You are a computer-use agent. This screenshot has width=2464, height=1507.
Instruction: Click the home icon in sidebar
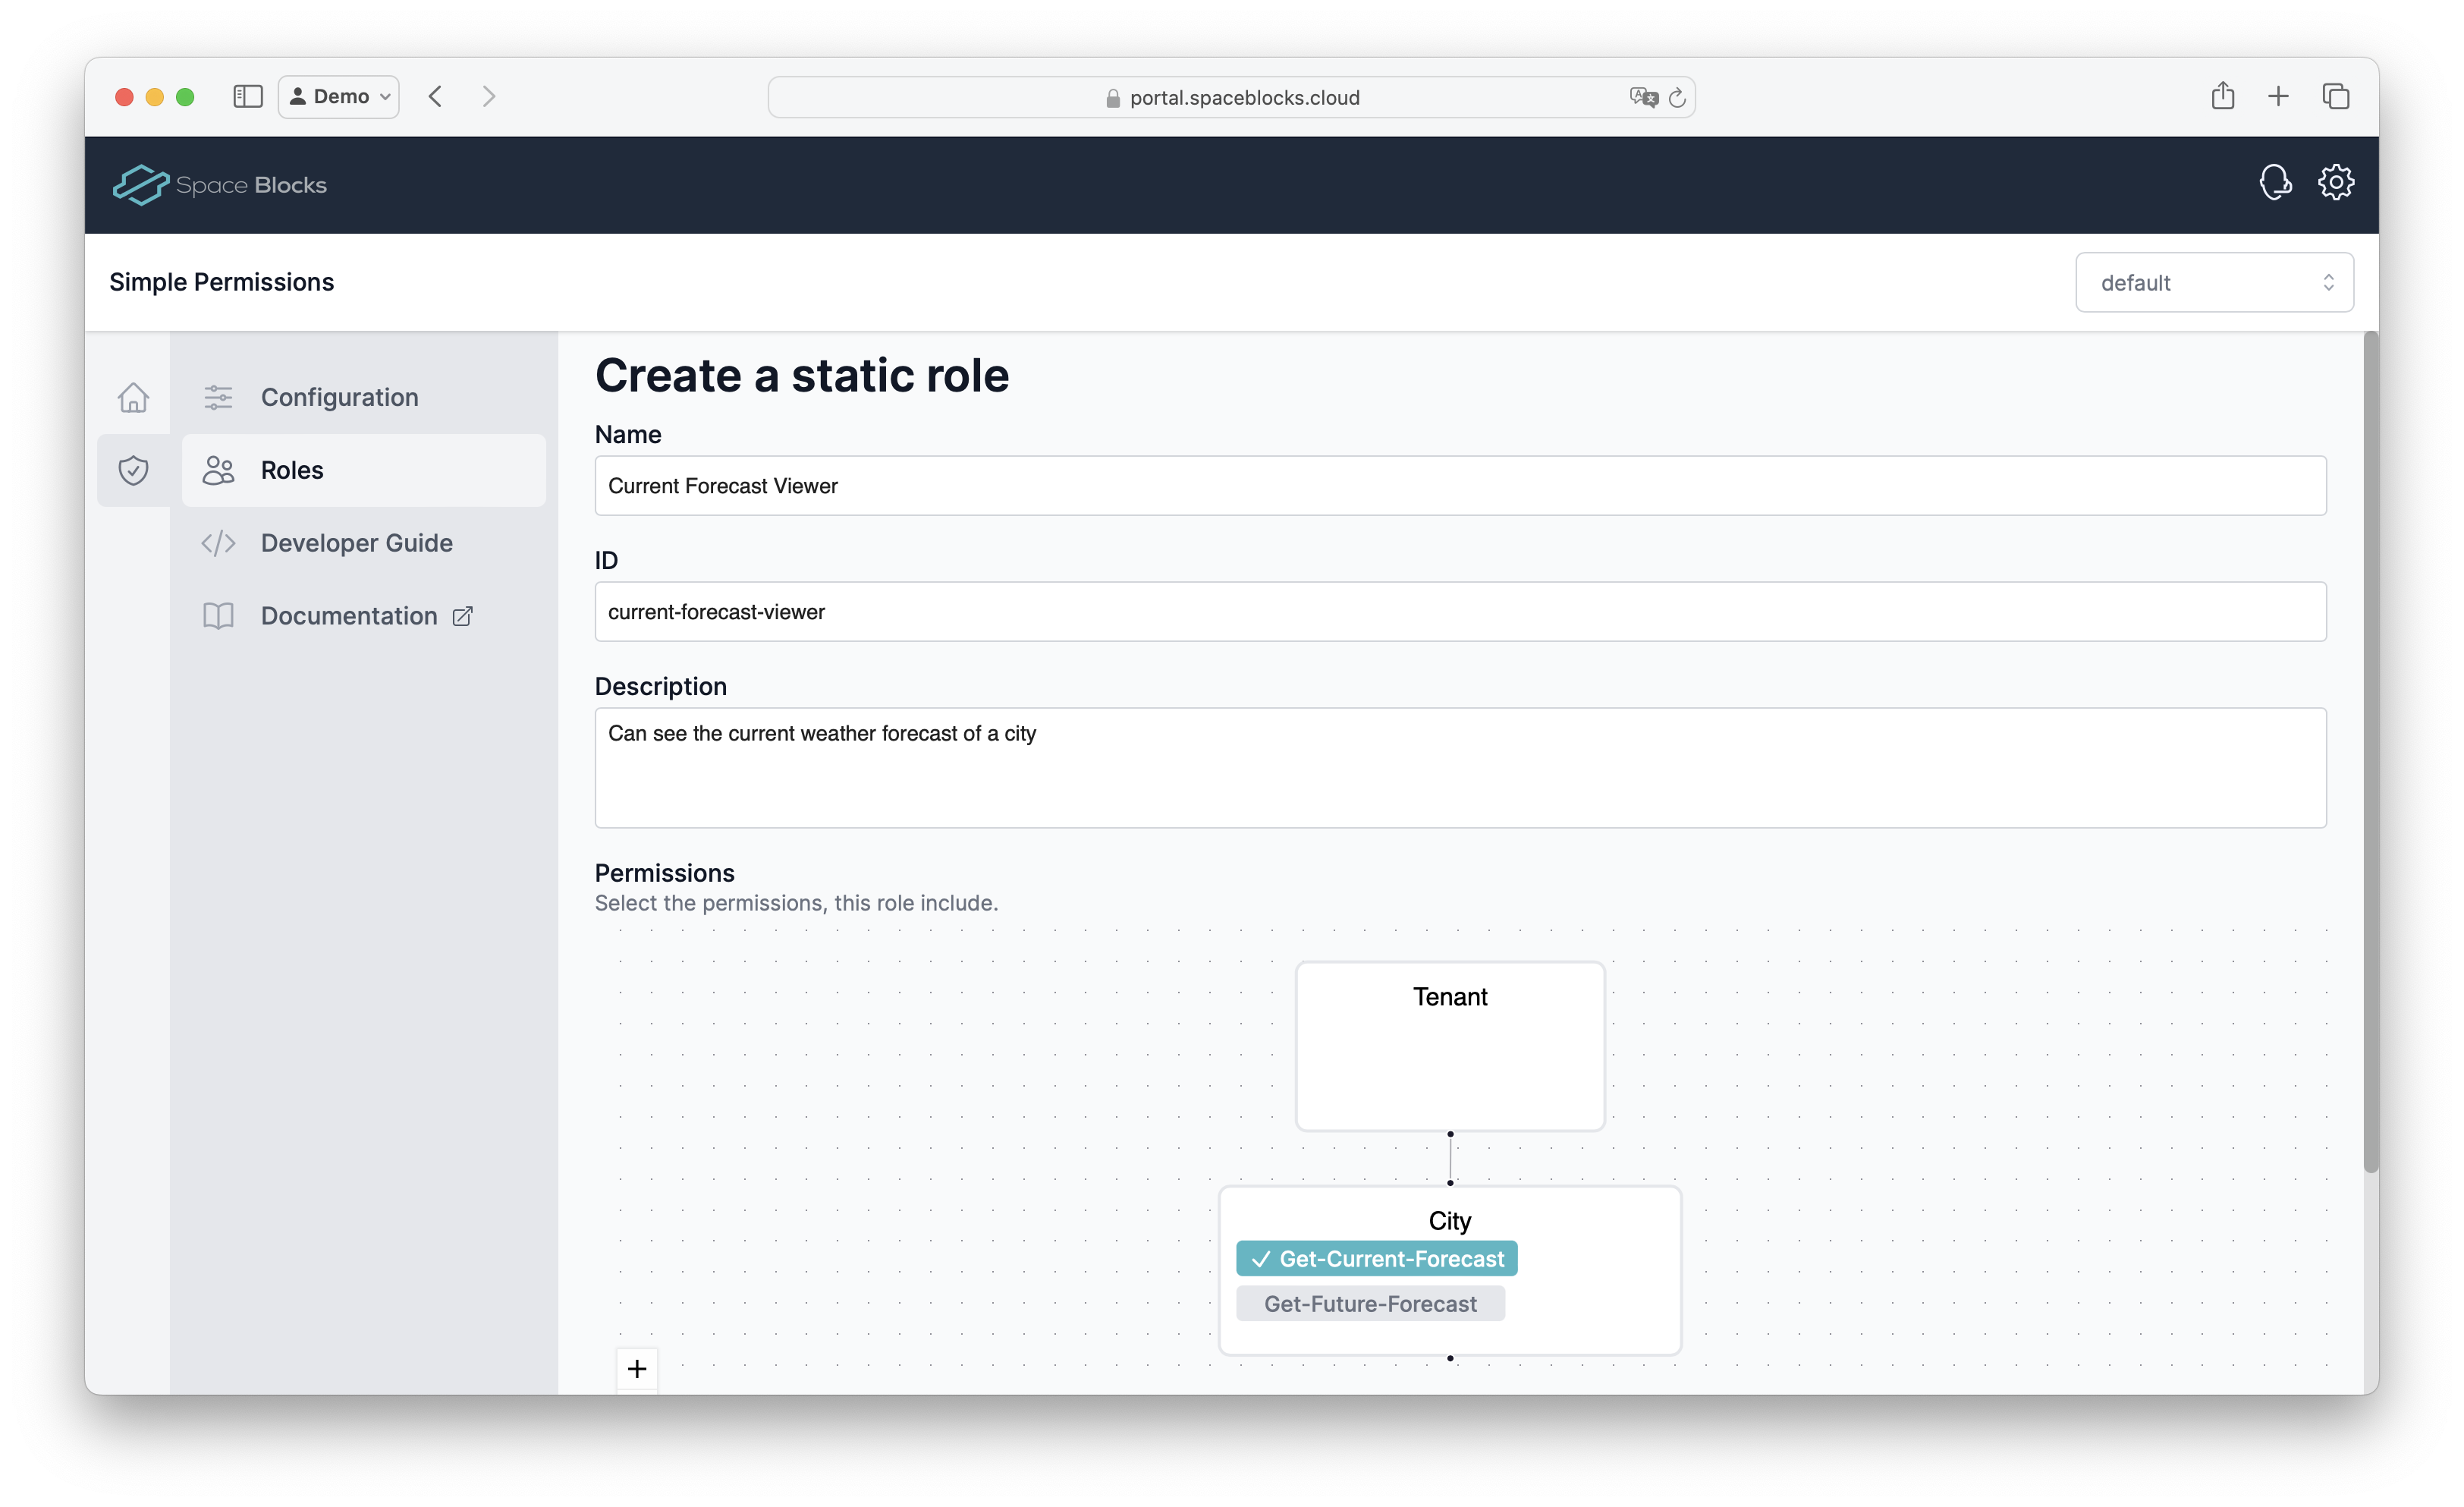point(133,398)
